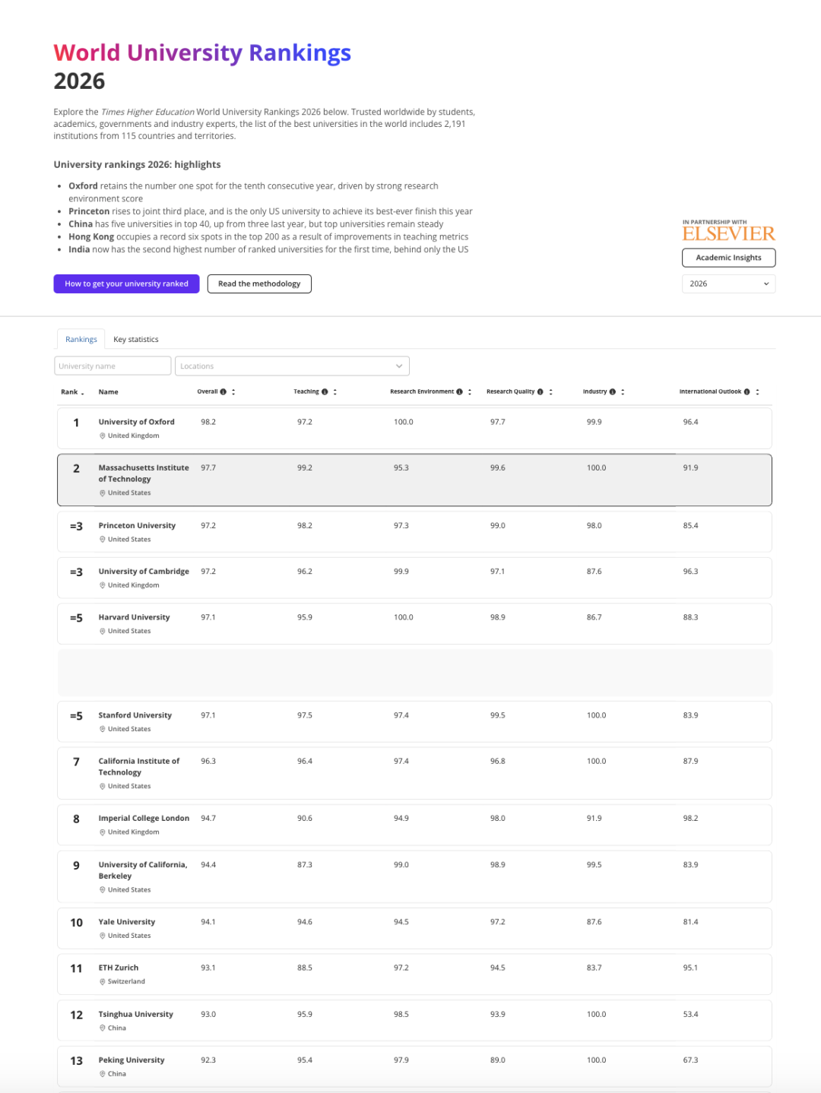Click the International Outlook info icon
This screenshot has height=1093, width=821.
coord(747,392)
